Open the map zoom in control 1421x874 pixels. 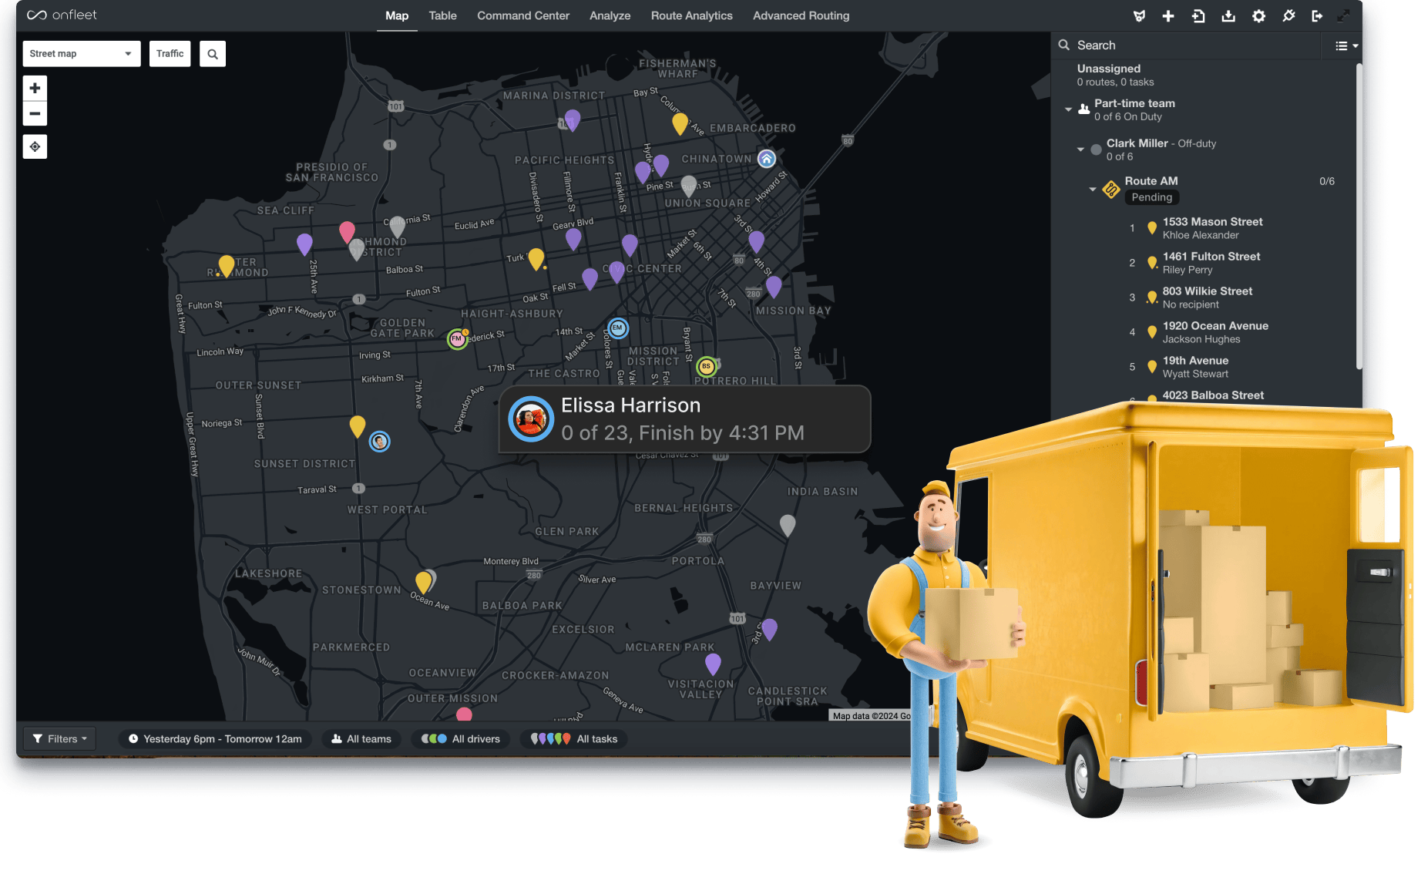tap(35, 87)
